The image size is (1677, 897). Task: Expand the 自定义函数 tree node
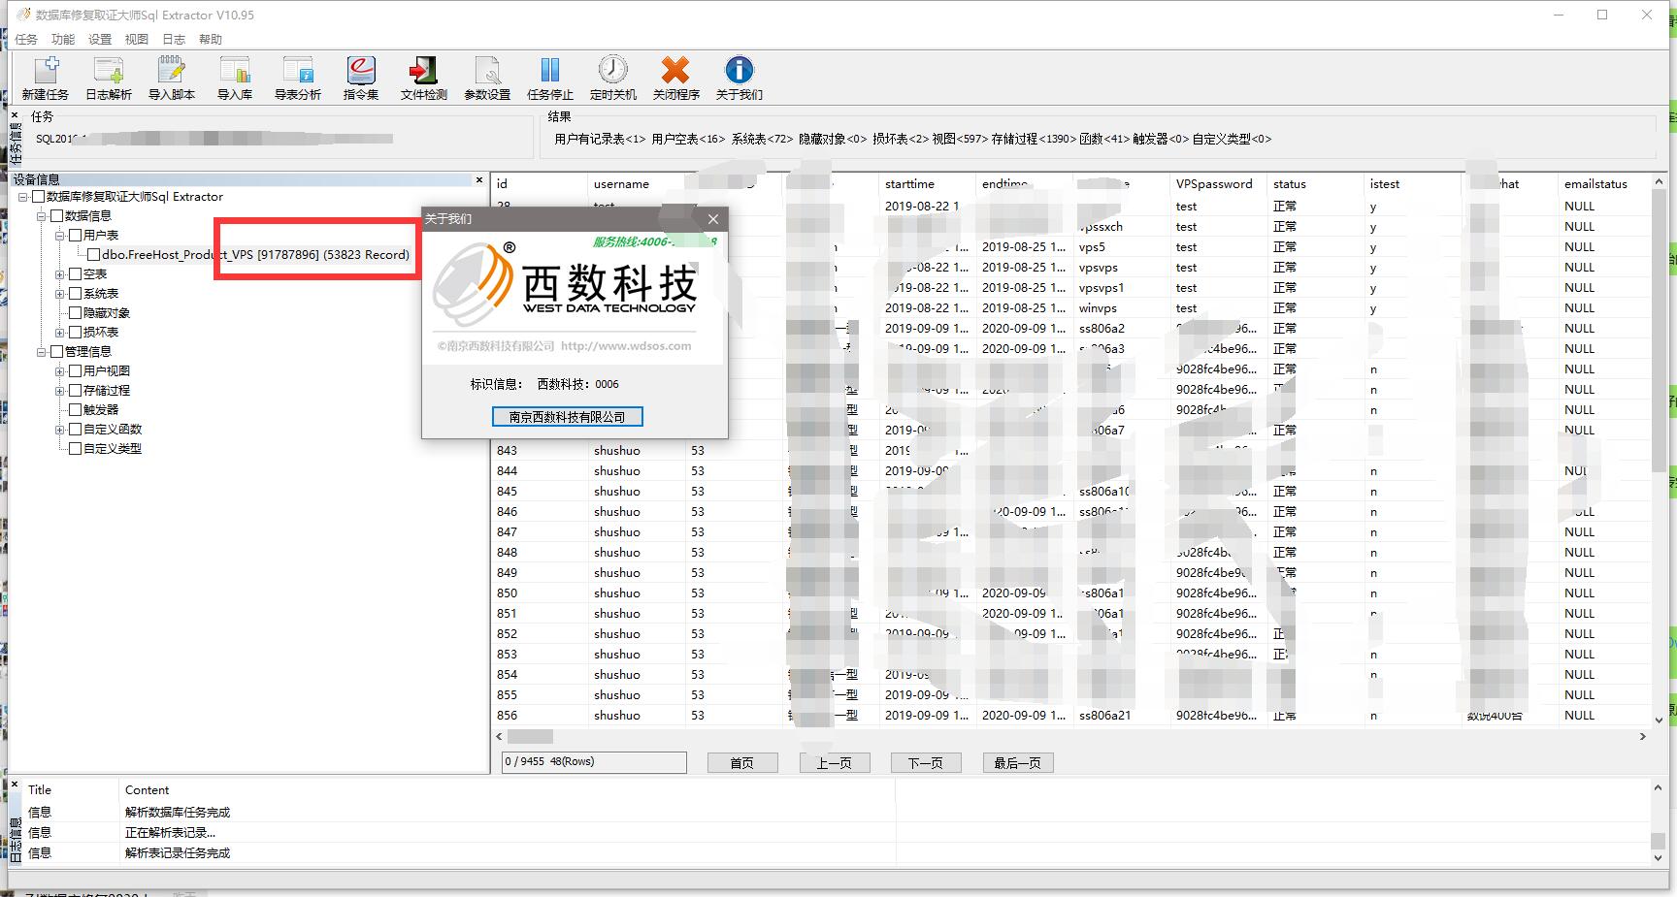(60, 430)
